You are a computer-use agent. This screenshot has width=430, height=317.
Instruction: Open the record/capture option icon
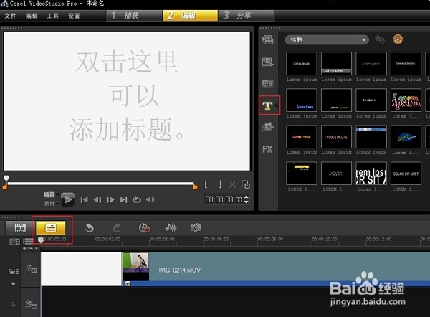click(x=144, y=228)
